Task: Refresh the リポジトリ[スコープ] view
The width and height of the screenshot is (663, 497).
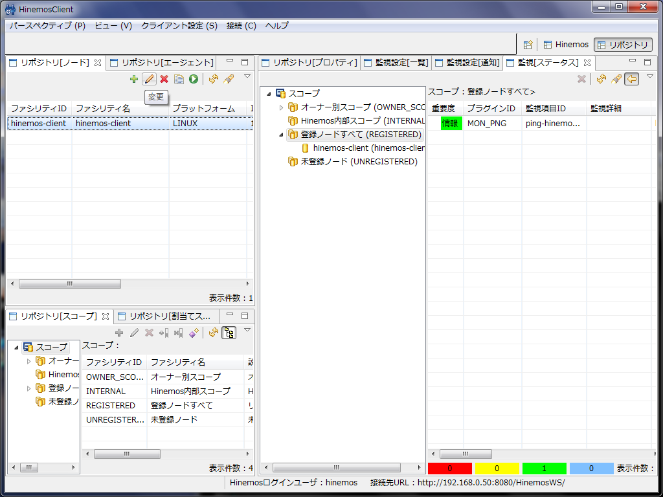Action: 214,333
